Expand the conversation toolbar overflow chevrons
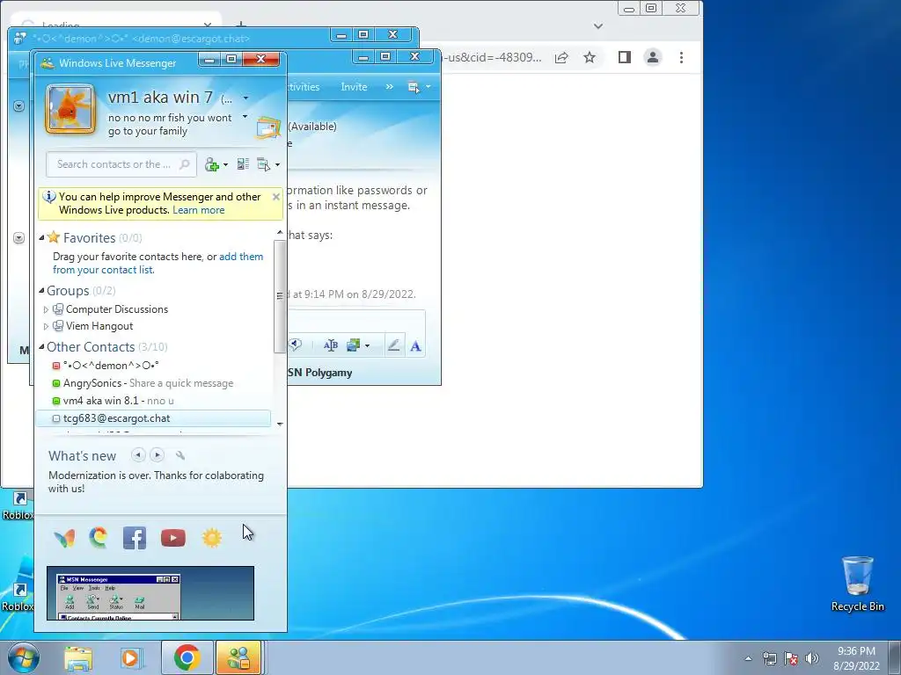 click(390, 87)
